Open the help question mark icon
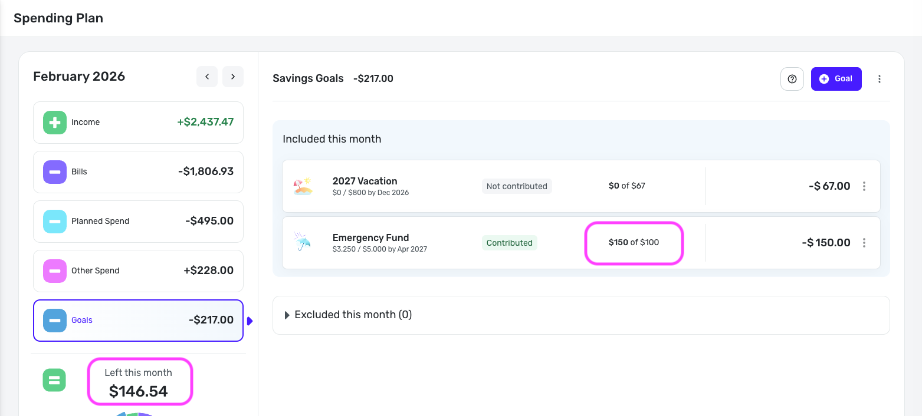This screenshot has height=416, width=922. coord(792,79)
